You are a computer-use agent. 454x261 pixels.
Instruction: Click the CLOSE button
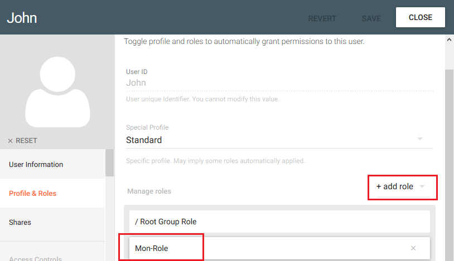point(421,17)
